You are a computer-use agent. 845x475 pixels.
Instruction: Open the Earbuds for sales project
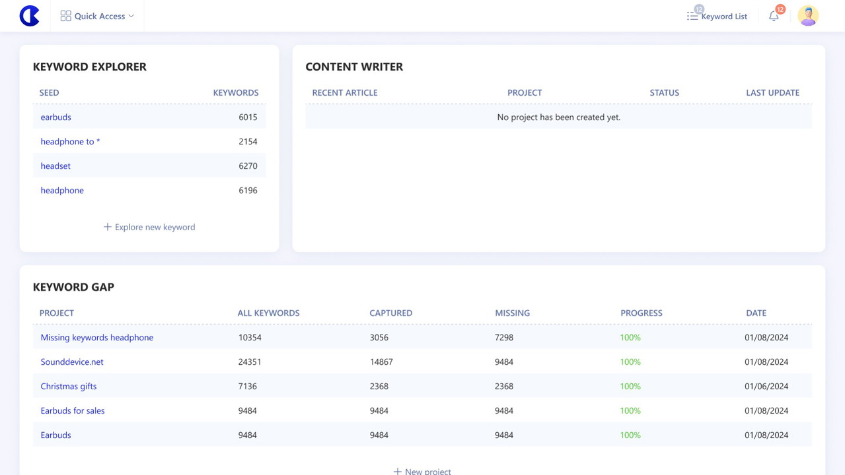point(73,410)
